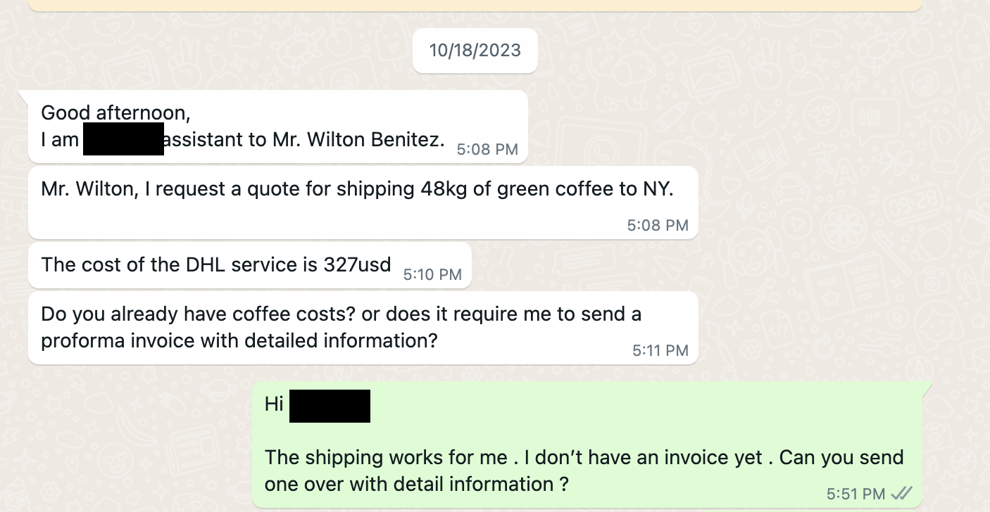Click the yellow notification banner at the top
This screenshot has width=990, height=512.
click(x=475, y=4)
